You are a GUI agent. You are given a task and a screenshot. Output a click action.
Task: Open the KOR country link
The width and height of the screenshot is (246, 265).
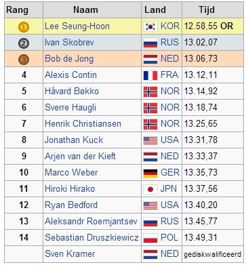coord(170,26)
